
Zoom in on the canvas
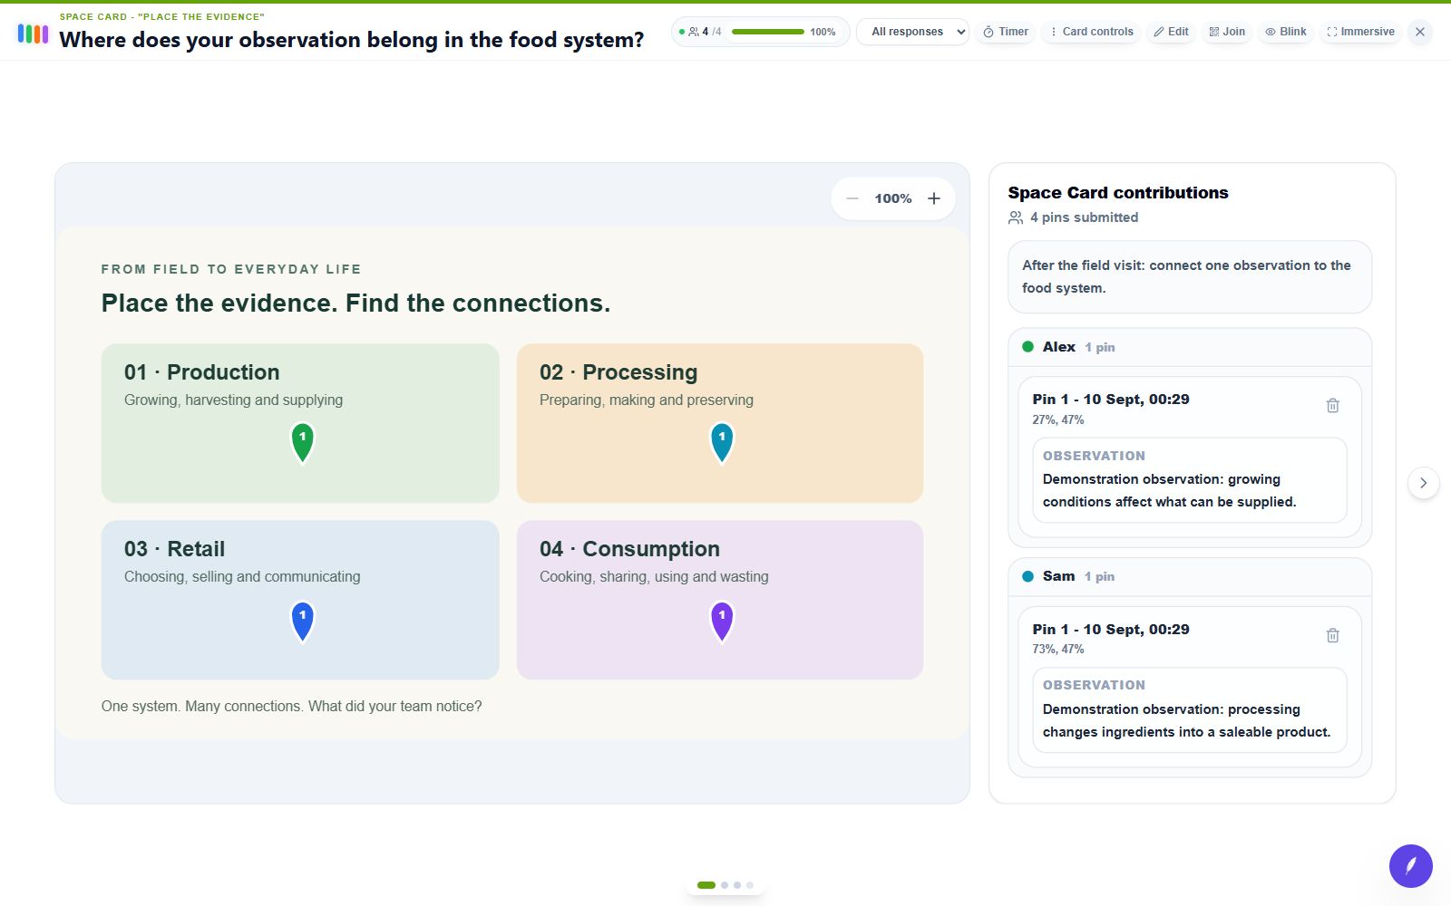click(934, 198)
